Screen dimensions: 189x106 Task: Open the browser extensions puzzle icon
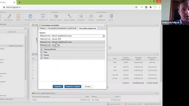151,7
